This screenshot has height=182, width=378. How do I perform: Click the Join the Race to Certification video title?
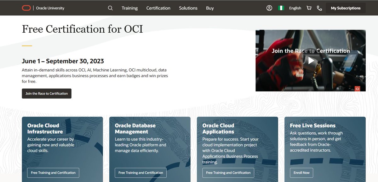tap(311, 51)
